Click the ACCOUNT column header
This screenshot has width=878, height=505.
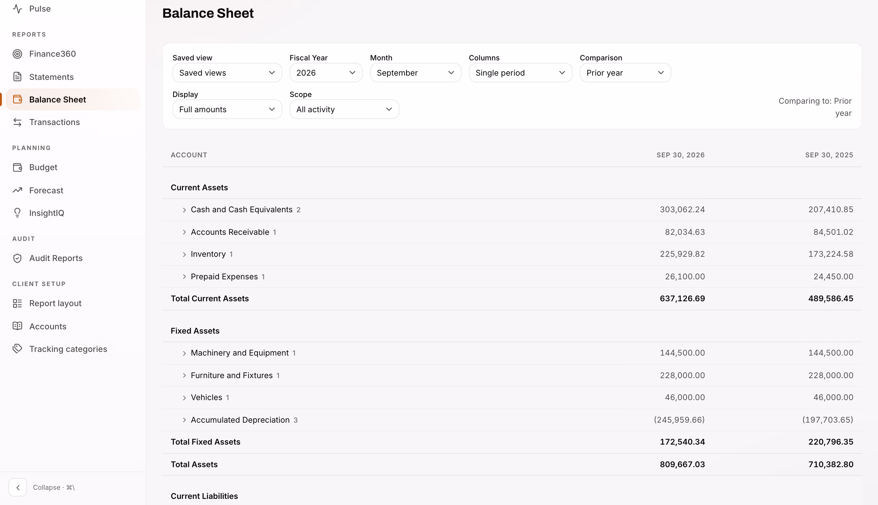pyautogui.click(x=189, y=155)
